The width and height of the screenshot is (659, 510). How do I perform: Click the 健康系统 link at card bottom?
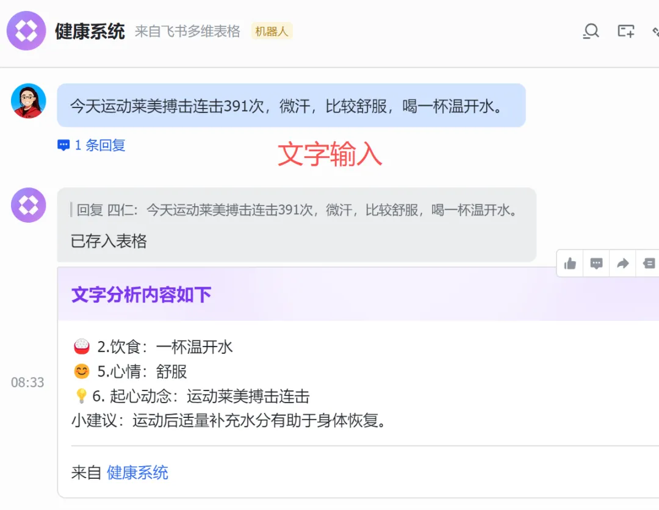click(137, 473)
